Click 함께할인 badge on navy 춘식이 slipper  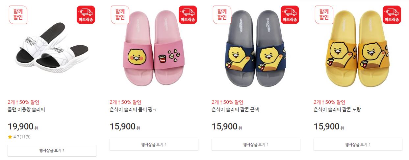pos(222,15)
